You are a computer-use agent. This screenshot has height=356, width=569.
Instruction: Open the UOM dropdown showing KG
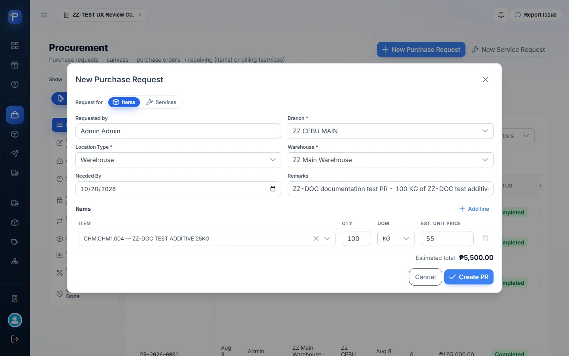click(x=396, y=239)
